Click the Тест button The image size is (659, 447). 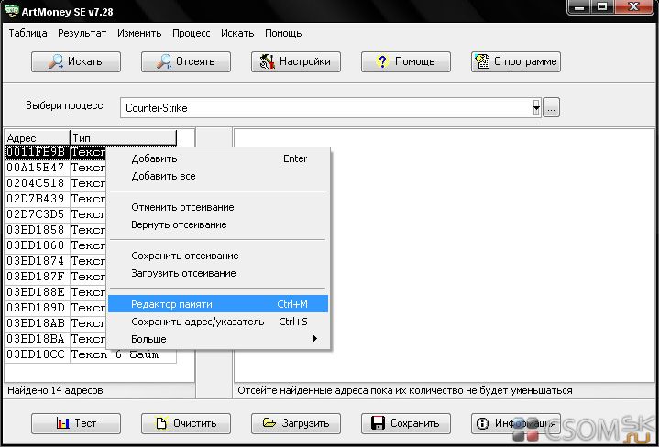point(76,423)
